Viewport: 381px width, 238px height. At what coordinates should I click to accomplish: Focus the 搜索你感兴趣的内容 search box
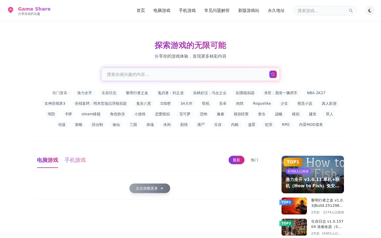(190, 74)
